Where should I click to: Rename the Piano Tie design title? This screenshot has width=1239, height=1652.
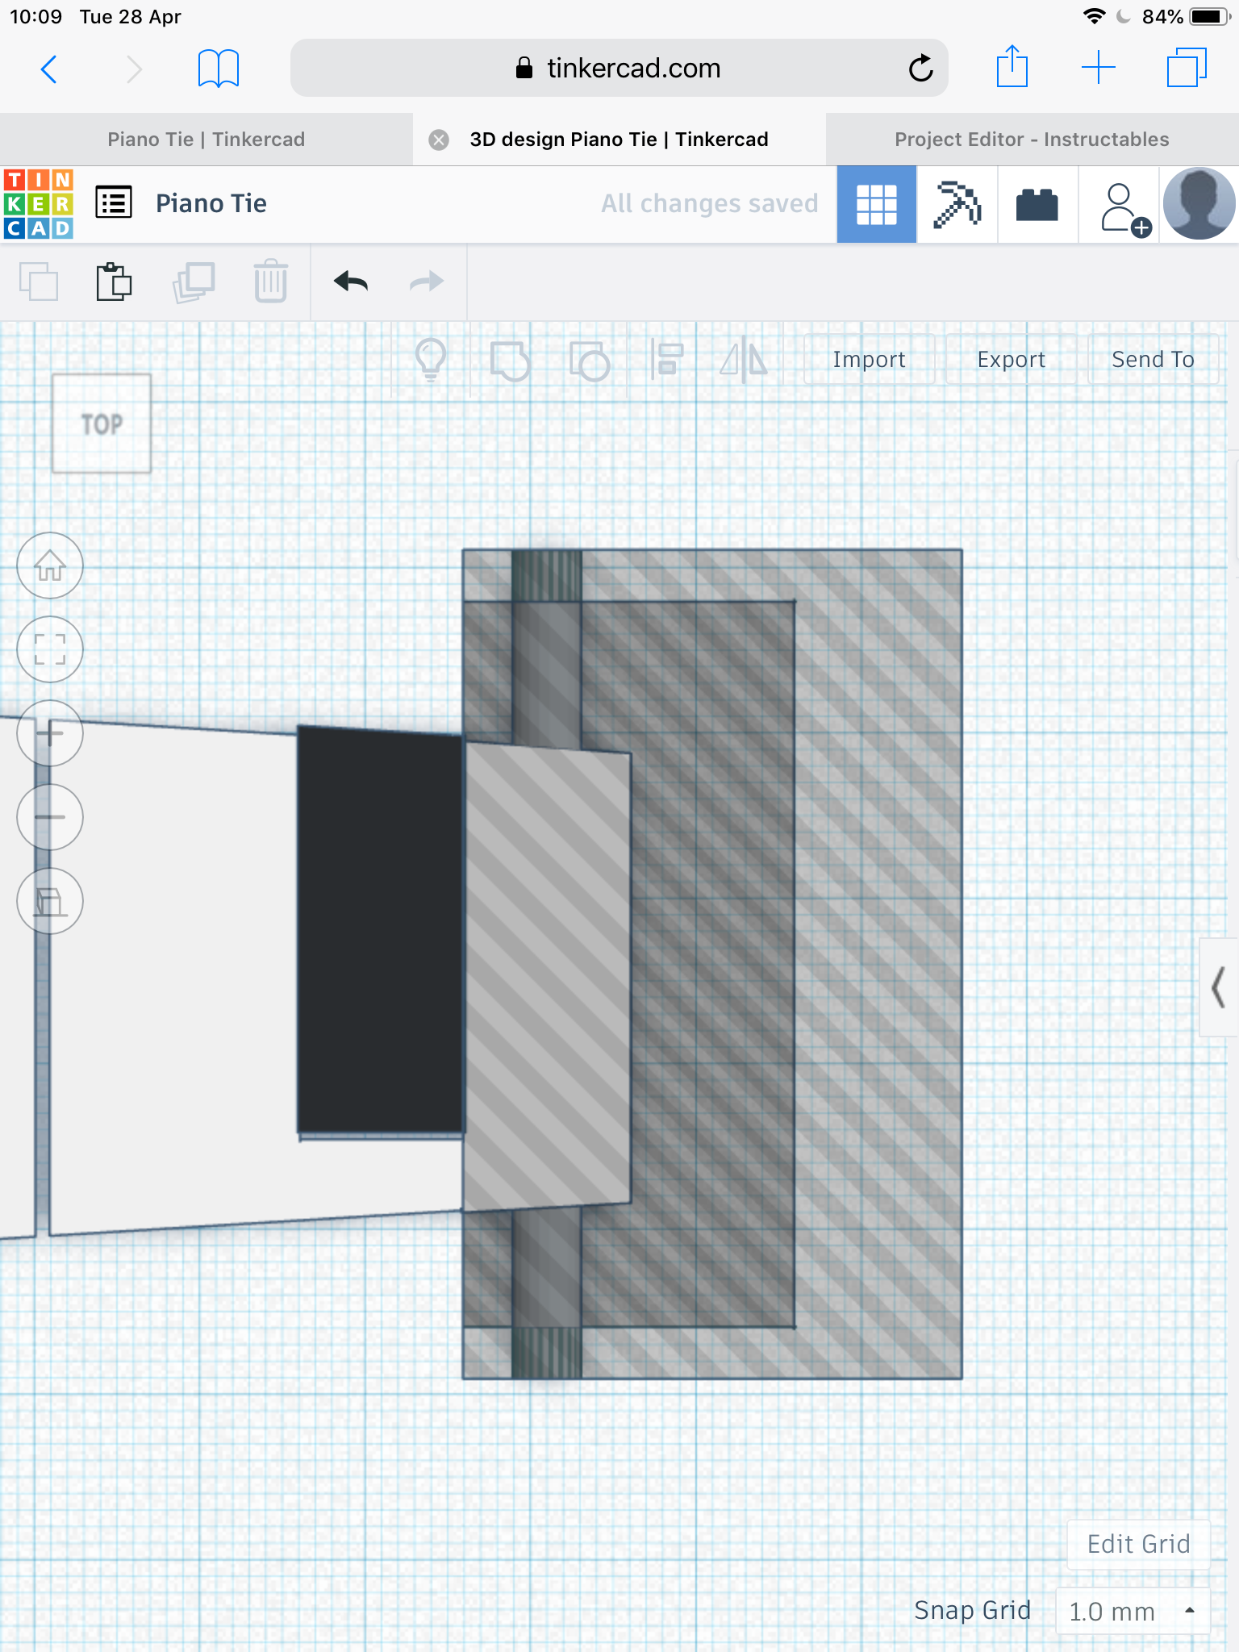(211, 203)
